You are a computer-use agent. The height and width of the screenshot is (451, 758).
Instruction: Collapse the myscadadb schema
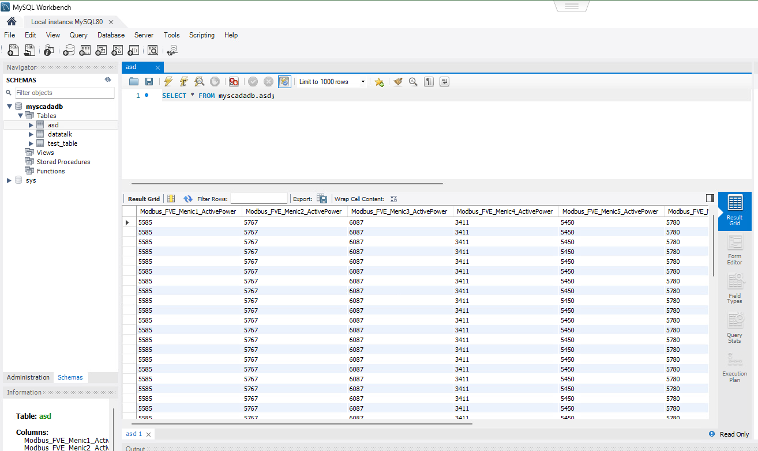tap(9, 107)
